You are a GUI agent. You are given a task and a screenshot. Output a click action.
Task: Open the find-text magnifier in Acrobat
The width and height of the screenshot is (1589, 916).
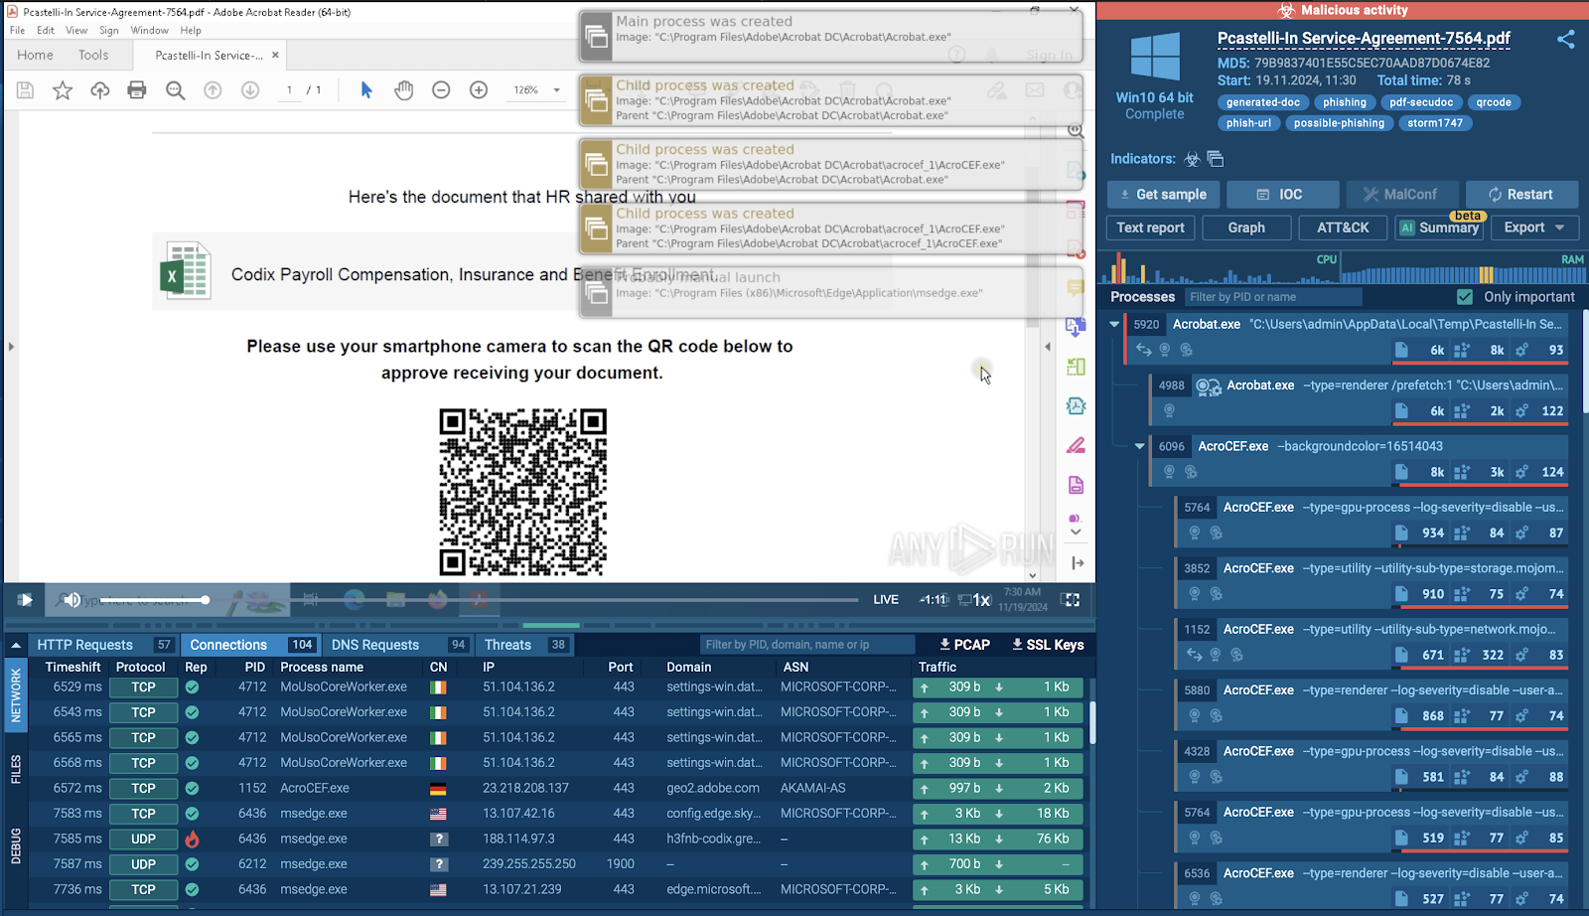click(176, 90)
